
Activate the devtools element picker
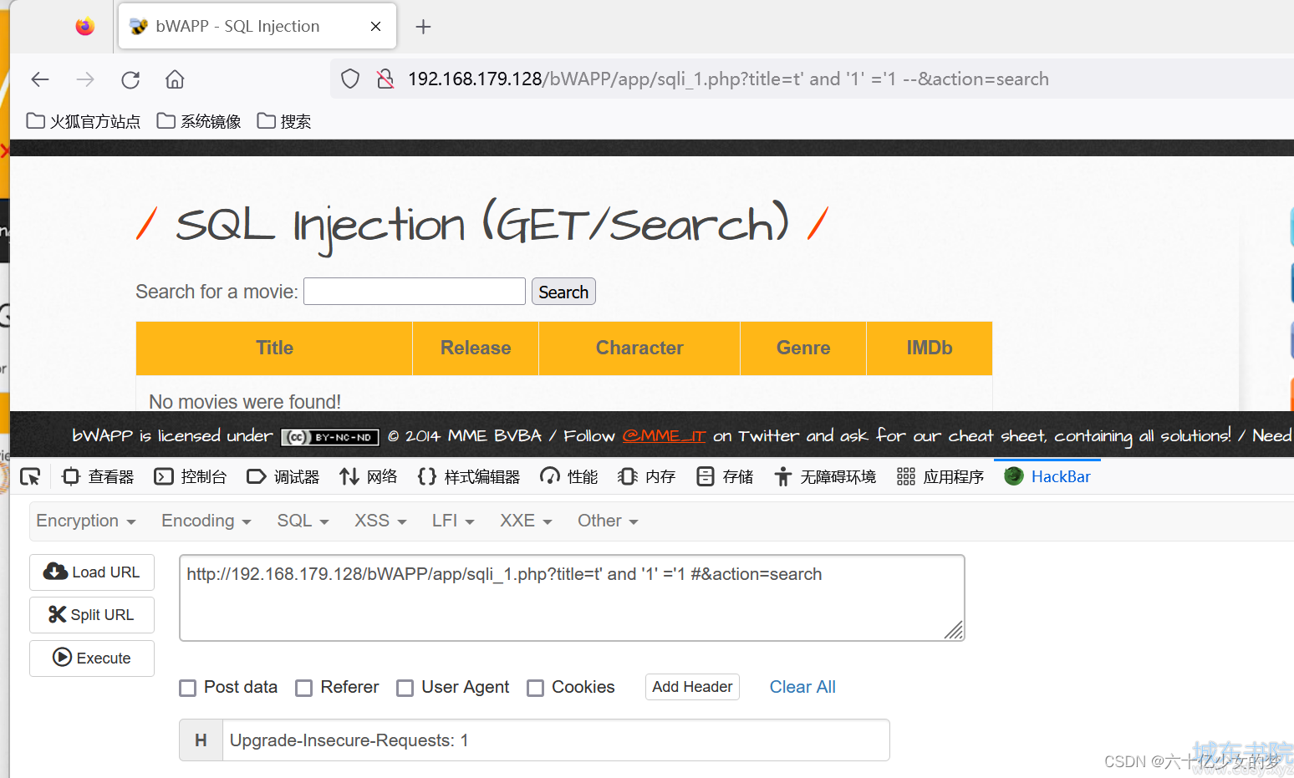click(30, 476)
